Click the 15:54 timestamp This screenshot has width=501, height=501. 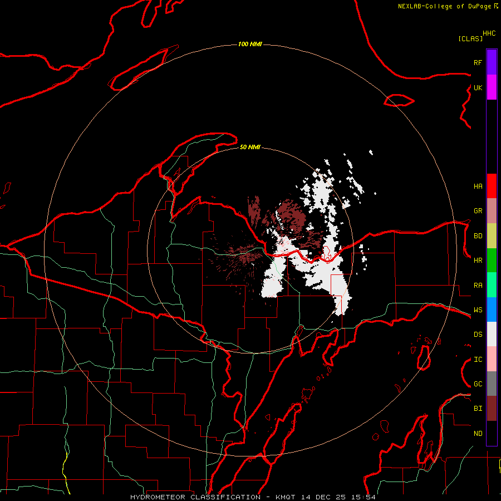pyautogui.click(x=364, y=497)
